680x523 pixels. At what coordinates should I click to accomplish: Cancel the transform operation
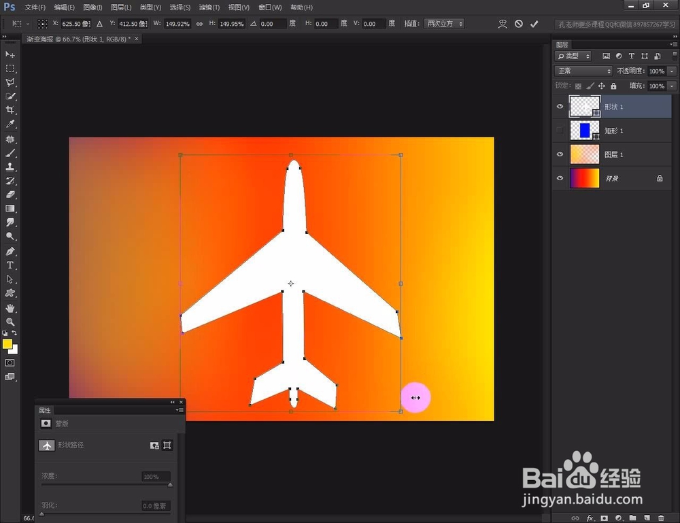coord(520,23)
